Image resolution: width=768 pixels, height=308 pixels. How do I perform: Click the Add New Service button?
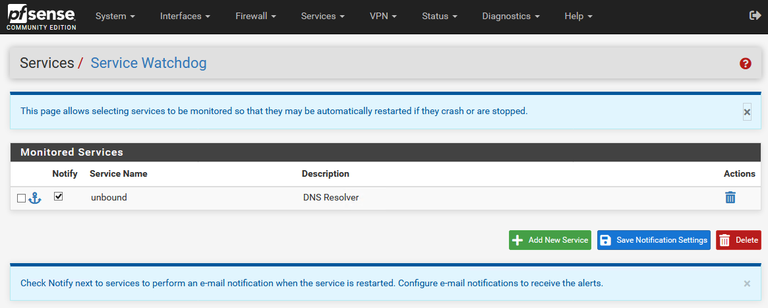pos(550,240)
